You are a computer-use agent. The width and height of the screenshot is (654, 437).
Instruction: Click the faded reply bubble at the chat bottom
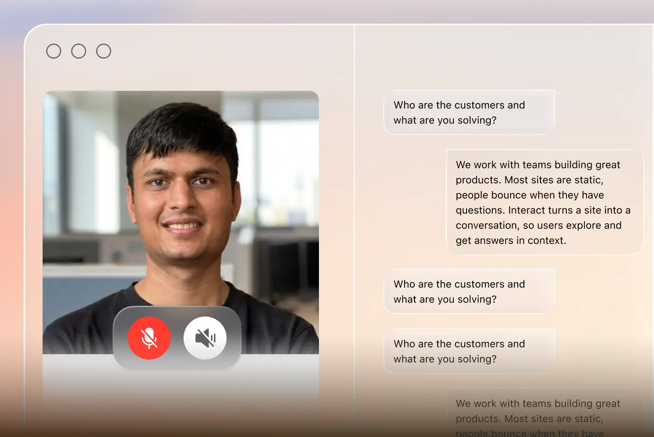544,412
